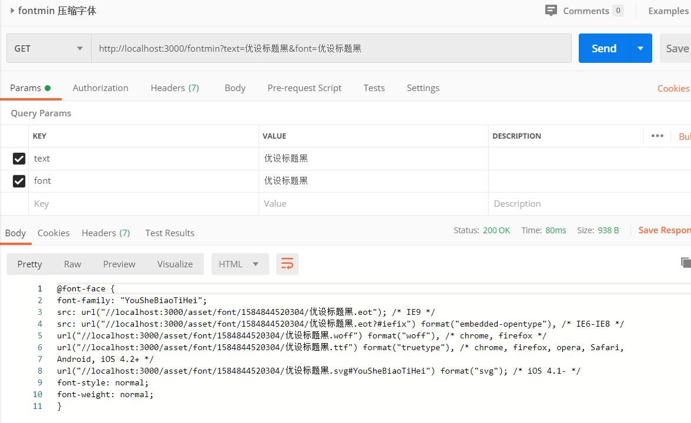Screen dimensions: 691x423
Task: Select the Preview response view
Action: click(x=119, y=264)
